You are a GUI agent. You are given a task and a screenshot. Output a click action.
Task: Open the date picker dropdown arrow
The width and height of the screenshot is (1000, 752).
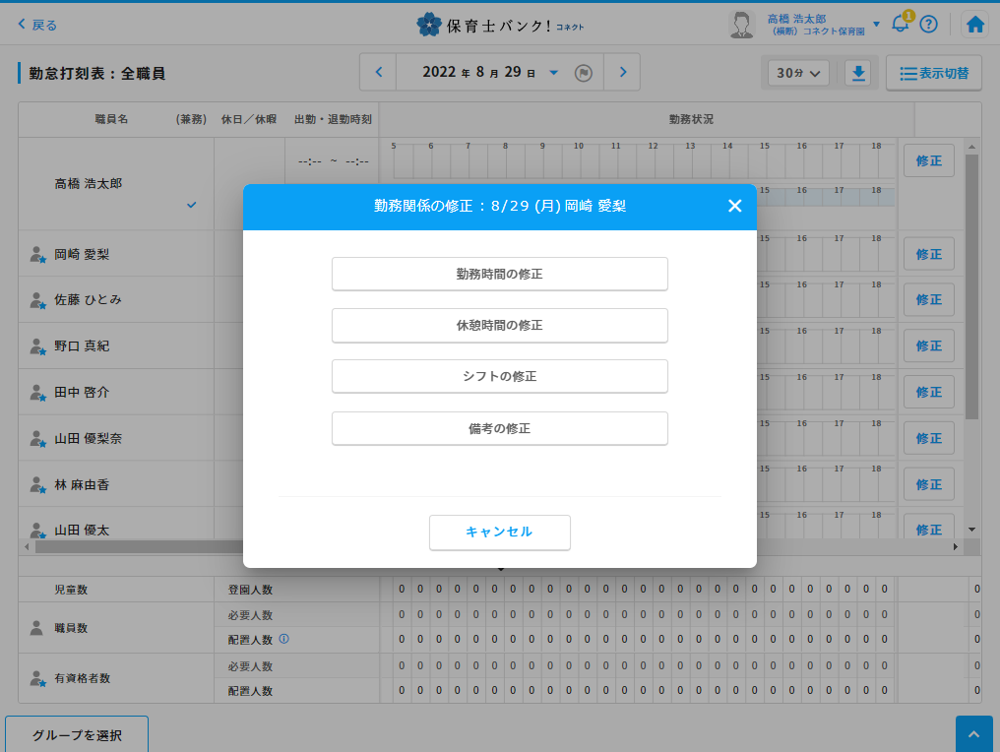[x=553, y=73]
